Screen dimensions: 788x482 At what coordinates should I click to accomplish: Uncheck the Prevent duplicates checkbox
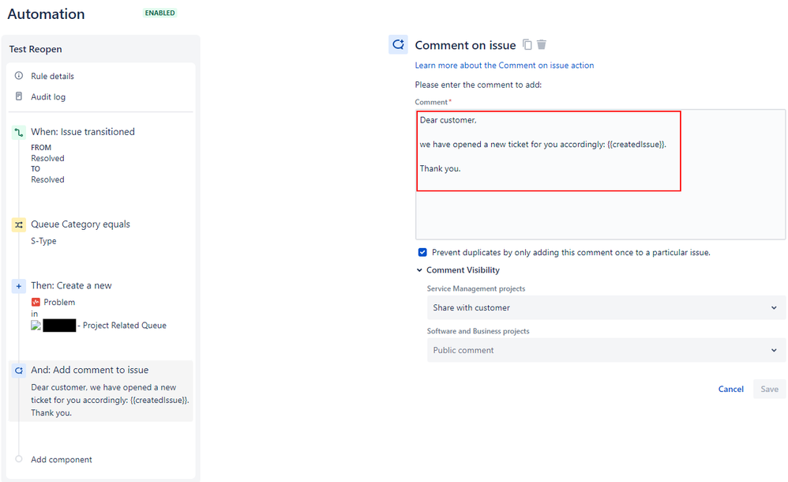click(422, 252)
